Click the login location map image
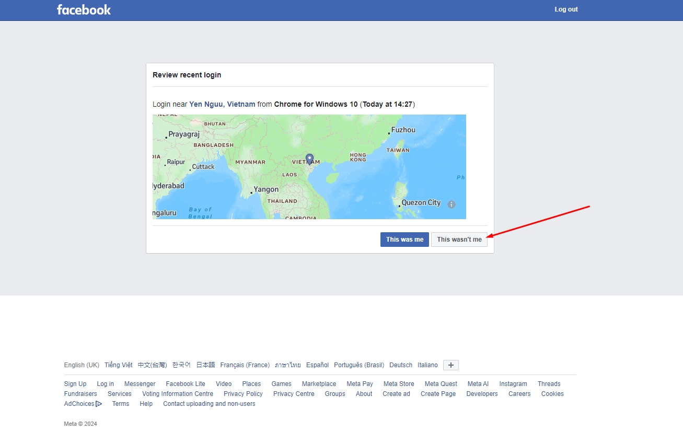Screen dimensions: 683x431 pos(309,167)
